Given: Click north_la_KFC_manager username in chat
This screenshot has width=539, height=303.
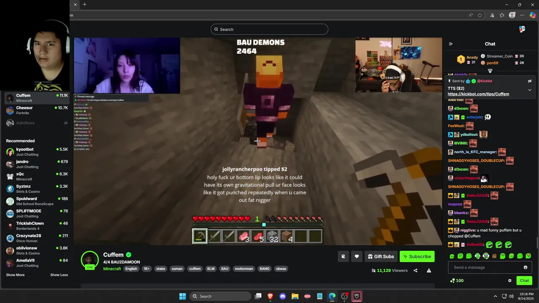Looking at the screenshot, I should [x=475, y=152].
